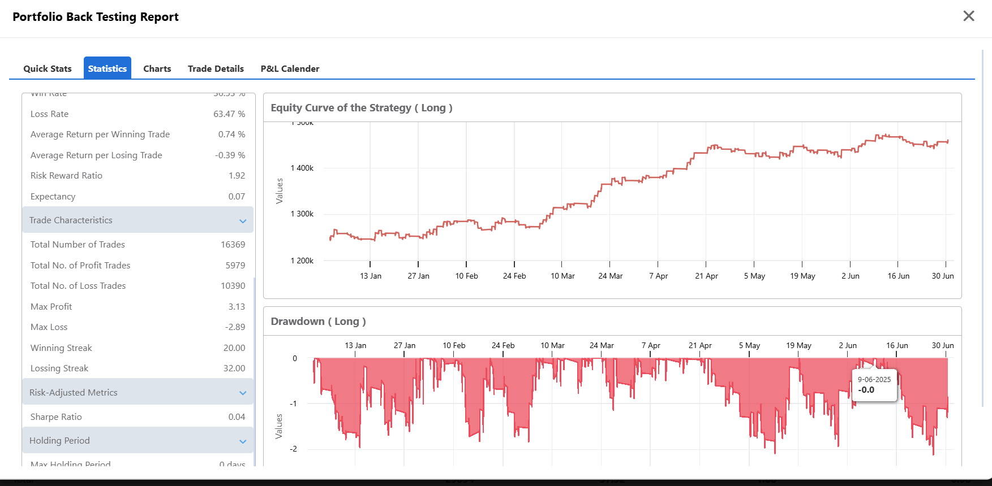Click the Trade Characteristics header

coord(138,220)
